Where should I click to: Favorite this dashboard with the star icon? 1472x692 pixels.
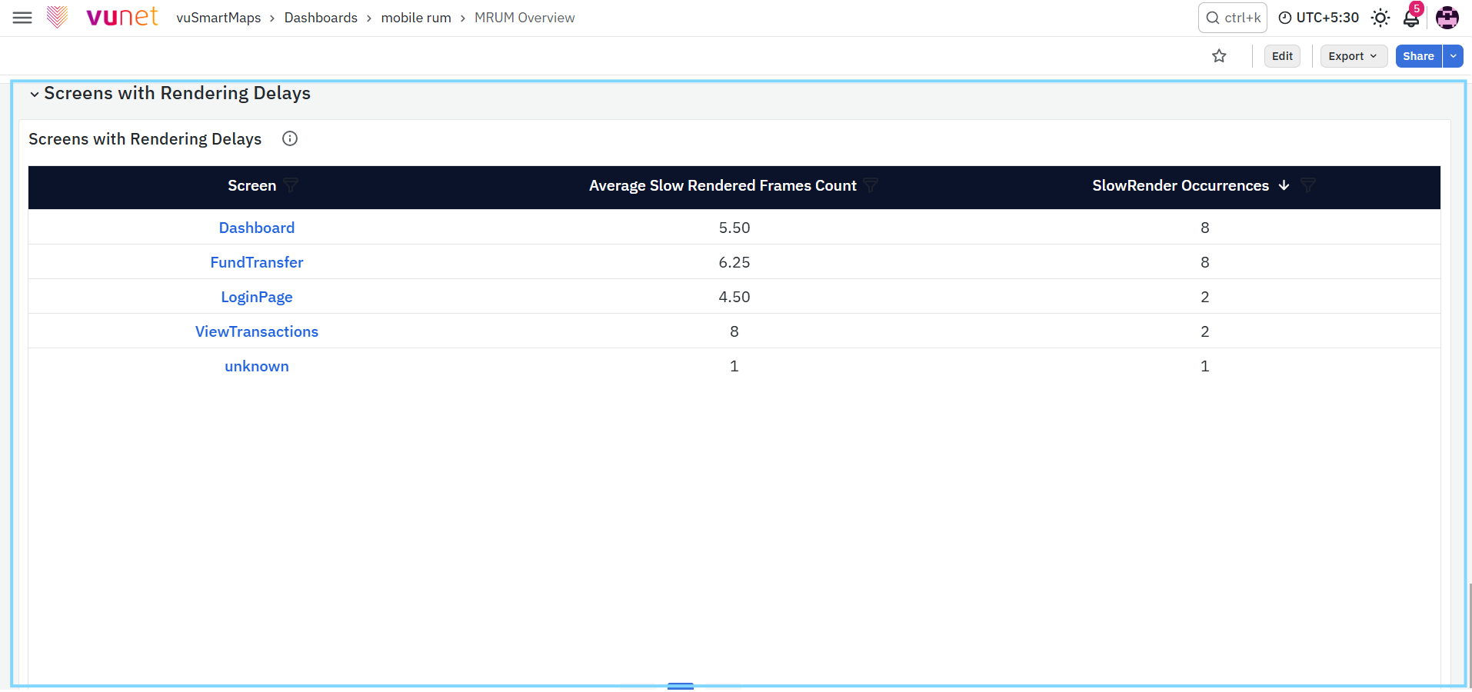point(1219,56)
